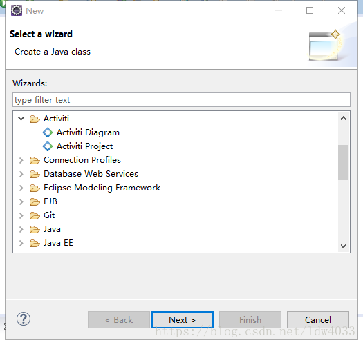This screenshot has width=363, height=345.
Task: Select the Java category label
Action: 52,229
